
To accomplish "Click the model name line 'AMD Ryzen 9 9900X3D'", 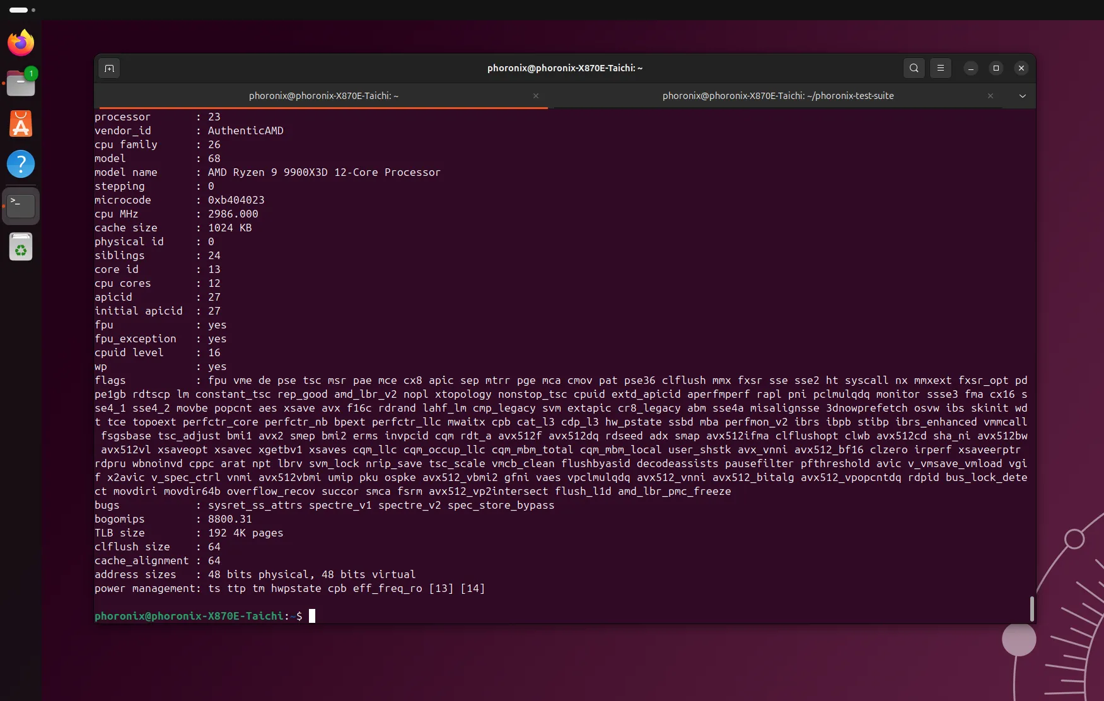I will click(267, 172).
